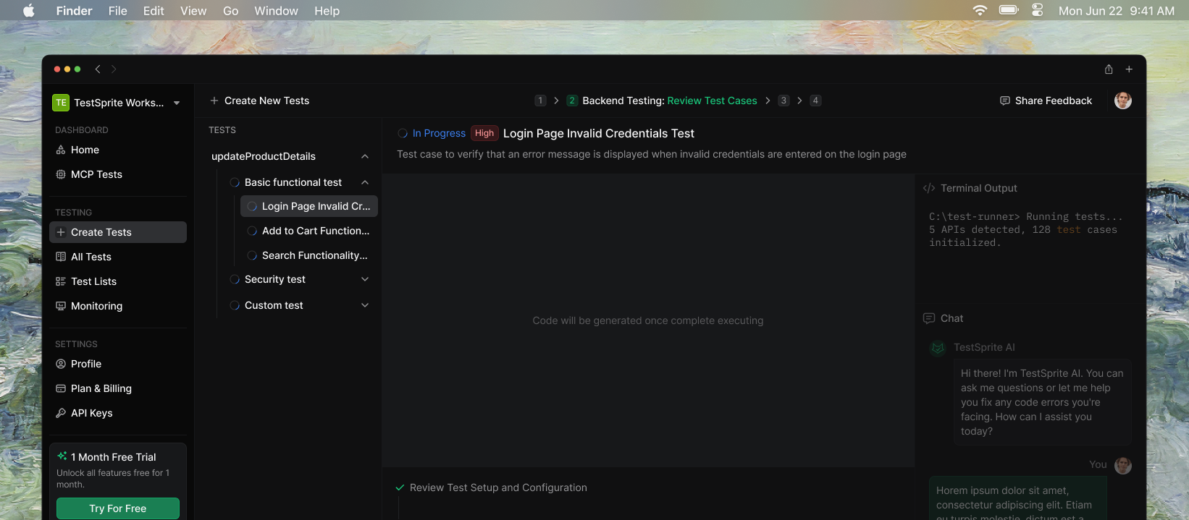Go to step 3 in breadcrumb
The width and height of the screenshot is (1189, 520).
point(783,101)
